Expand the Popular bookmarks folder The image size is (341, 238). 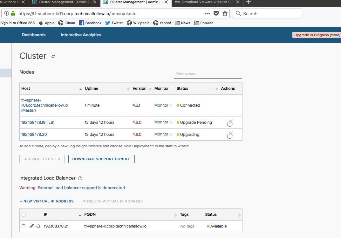coord(203,23)
